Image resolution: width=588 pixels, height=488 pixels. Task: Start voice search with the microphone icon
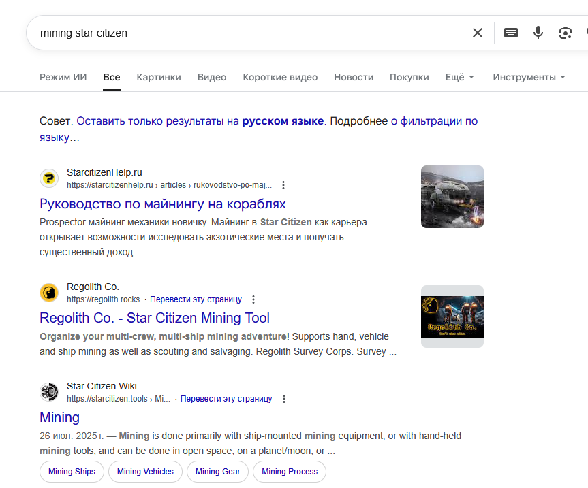[x=538, y=33]
